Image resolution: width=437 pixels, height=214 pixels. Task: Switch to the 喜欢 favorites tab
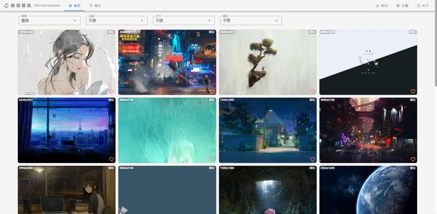pyautogui.click(x=95, y=6)
